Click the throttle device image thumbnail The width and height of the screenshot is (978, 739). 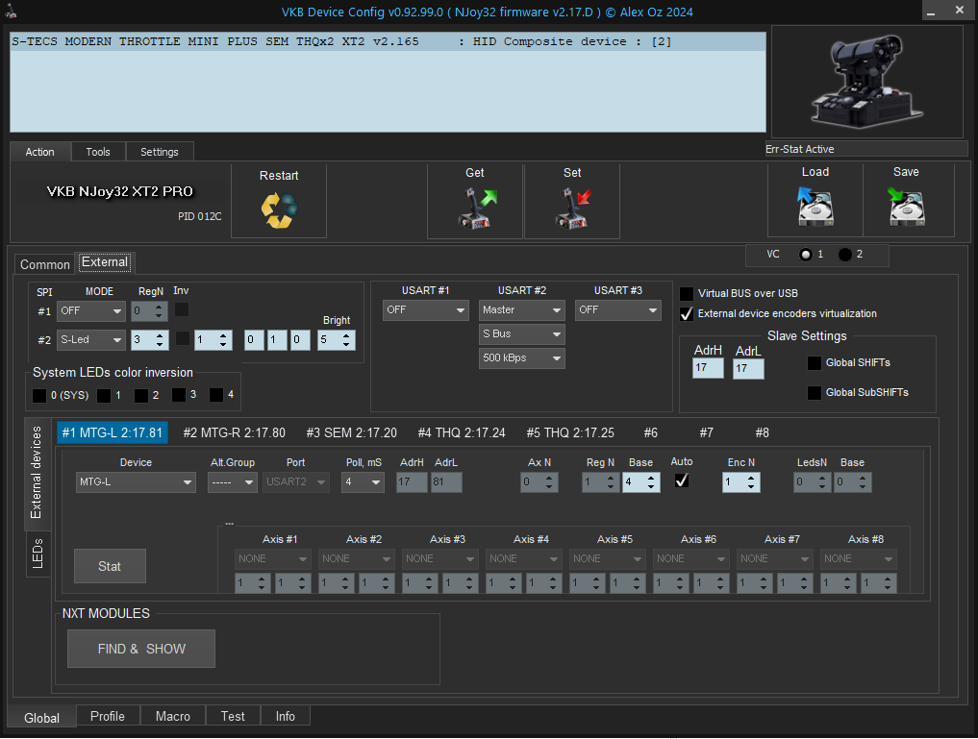(866, 82)
